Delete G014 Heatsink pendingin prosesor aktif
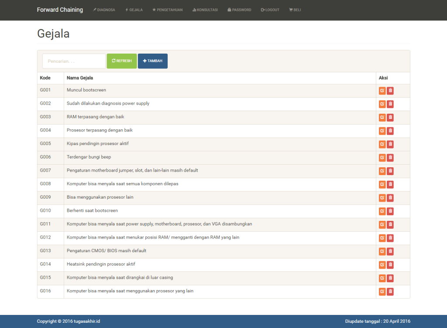The width and height of the screenshot is (447, 328). [x=390, y=264]
